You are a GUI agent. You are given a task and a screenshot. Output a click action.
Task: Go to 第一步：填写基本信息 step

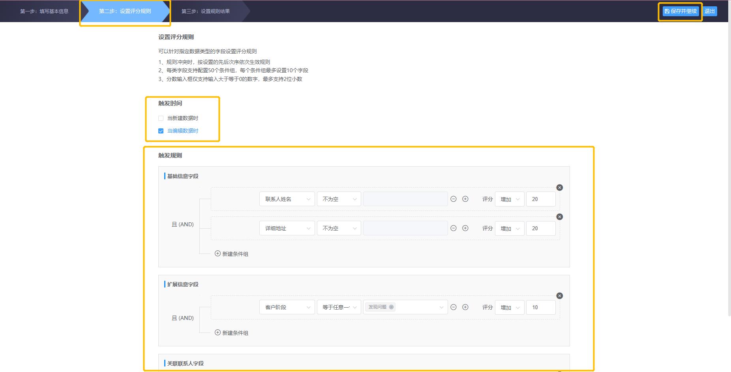(x=44, y=11)
